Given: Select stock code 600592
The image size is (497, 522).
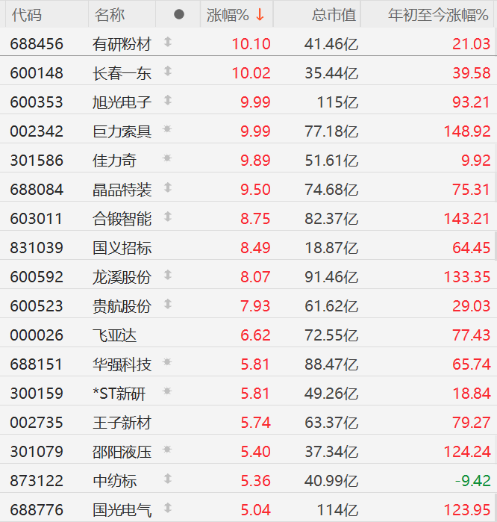Looking at the screenshot, I should pyautogui.click(x=37, y=277).
